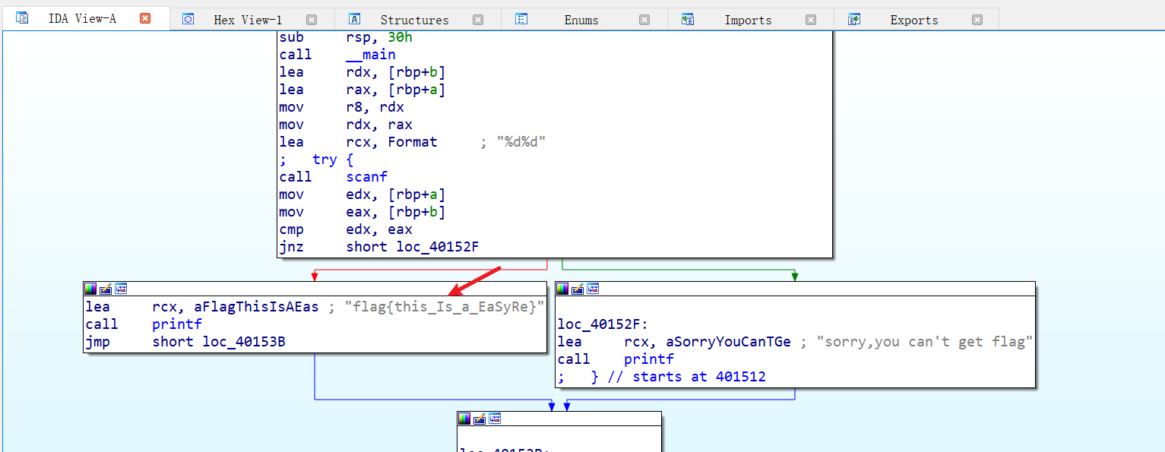Image resolution: width=1165 pixels, height=452 pixels.
Task: Click the loc_40152F: label
Action: point(603,324)
